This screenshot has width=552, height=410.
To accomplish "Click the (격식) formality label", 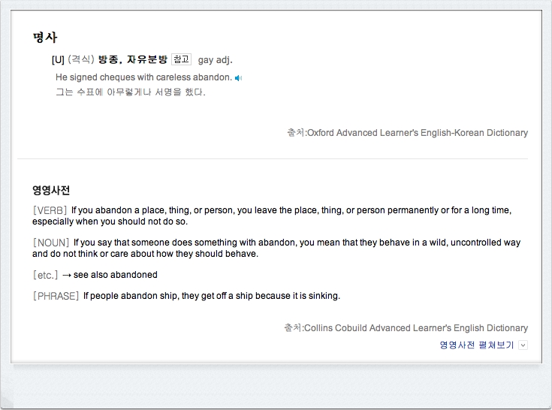I will (81, 59).
